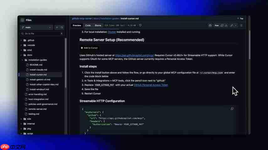Click the README.md file icon
Viewport: 268px width, 150px height.
coord(27,65)
